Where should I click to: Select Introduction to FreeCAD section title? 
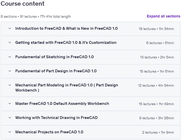point(66,28)
